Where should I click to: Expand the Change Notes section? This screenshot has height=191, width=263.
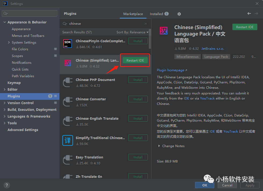tap(160, 146)
